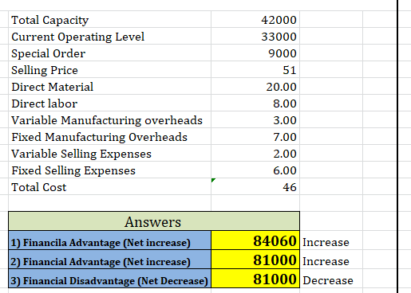The image size is (411, 293).
Task: Select the 'Total Capacity' label cell
Action: (x=109, y=19)
